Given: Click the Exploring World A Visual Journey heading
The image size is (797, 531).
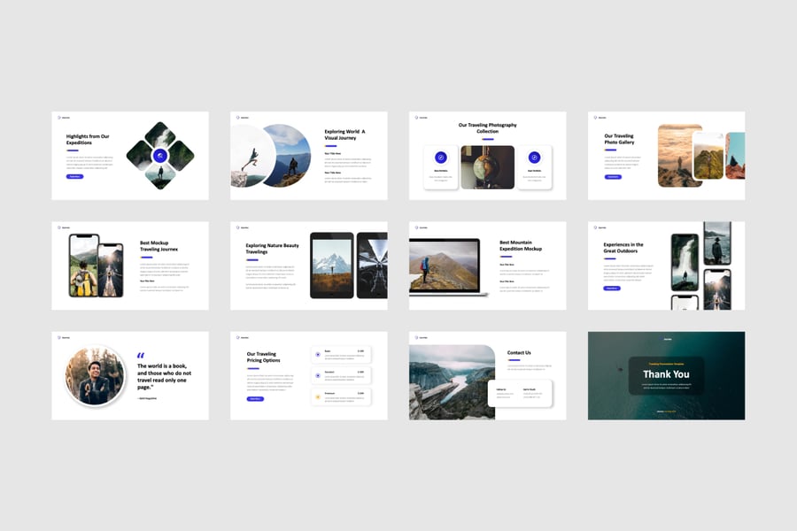Looking at the screenshot, I should point(344,135).
